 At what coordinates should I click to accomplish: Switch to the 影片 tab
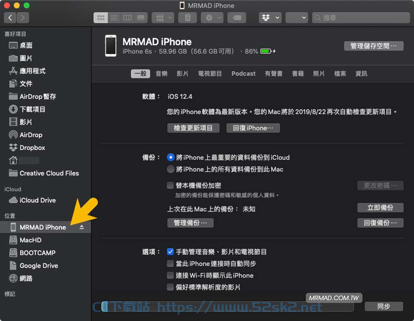tap(183, 73)
